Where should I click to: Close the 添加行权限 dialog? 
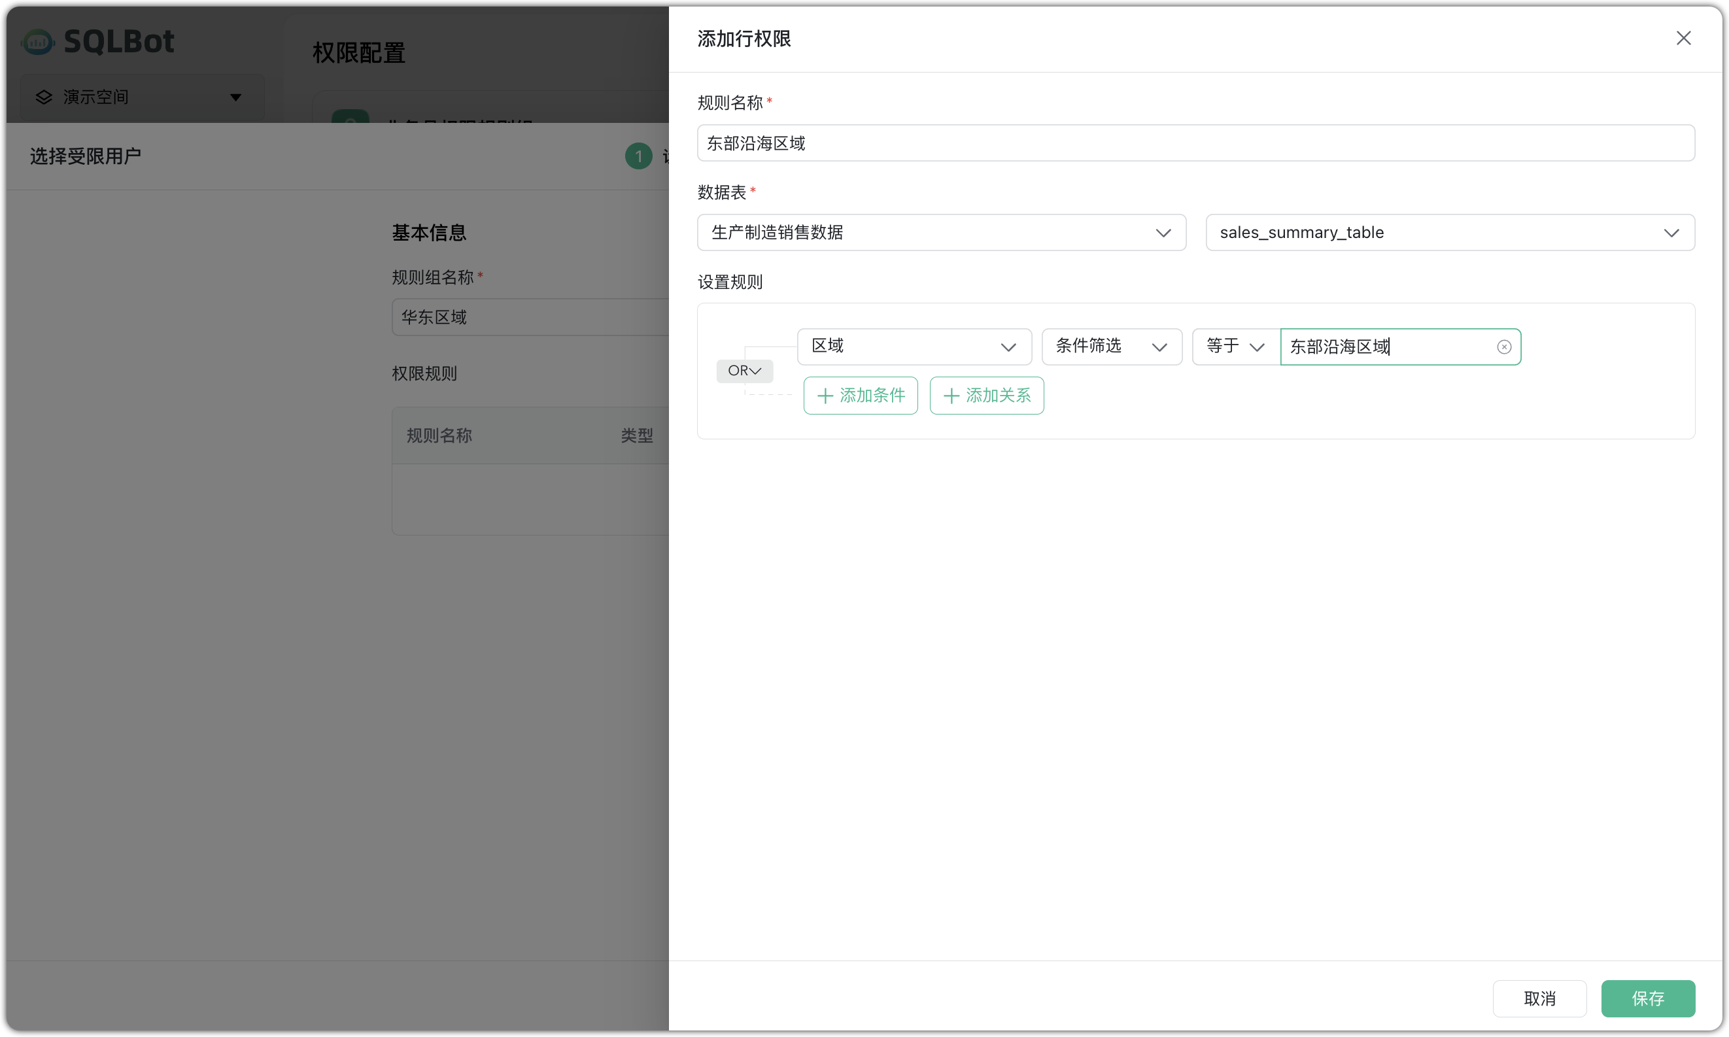click(x=1683, y=38)
